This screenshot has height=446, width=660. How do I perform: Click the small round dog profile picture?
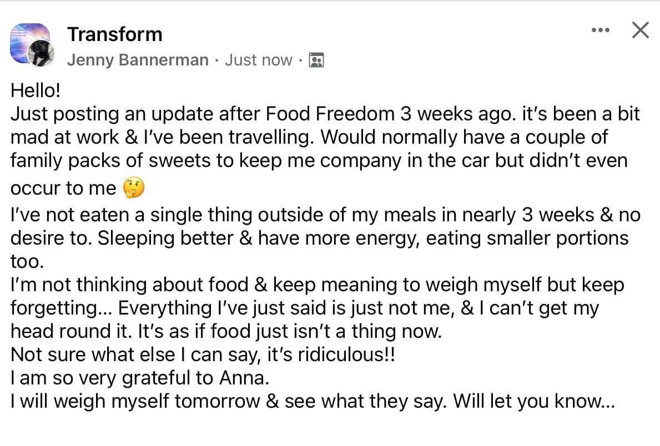(x=41, y=53)
